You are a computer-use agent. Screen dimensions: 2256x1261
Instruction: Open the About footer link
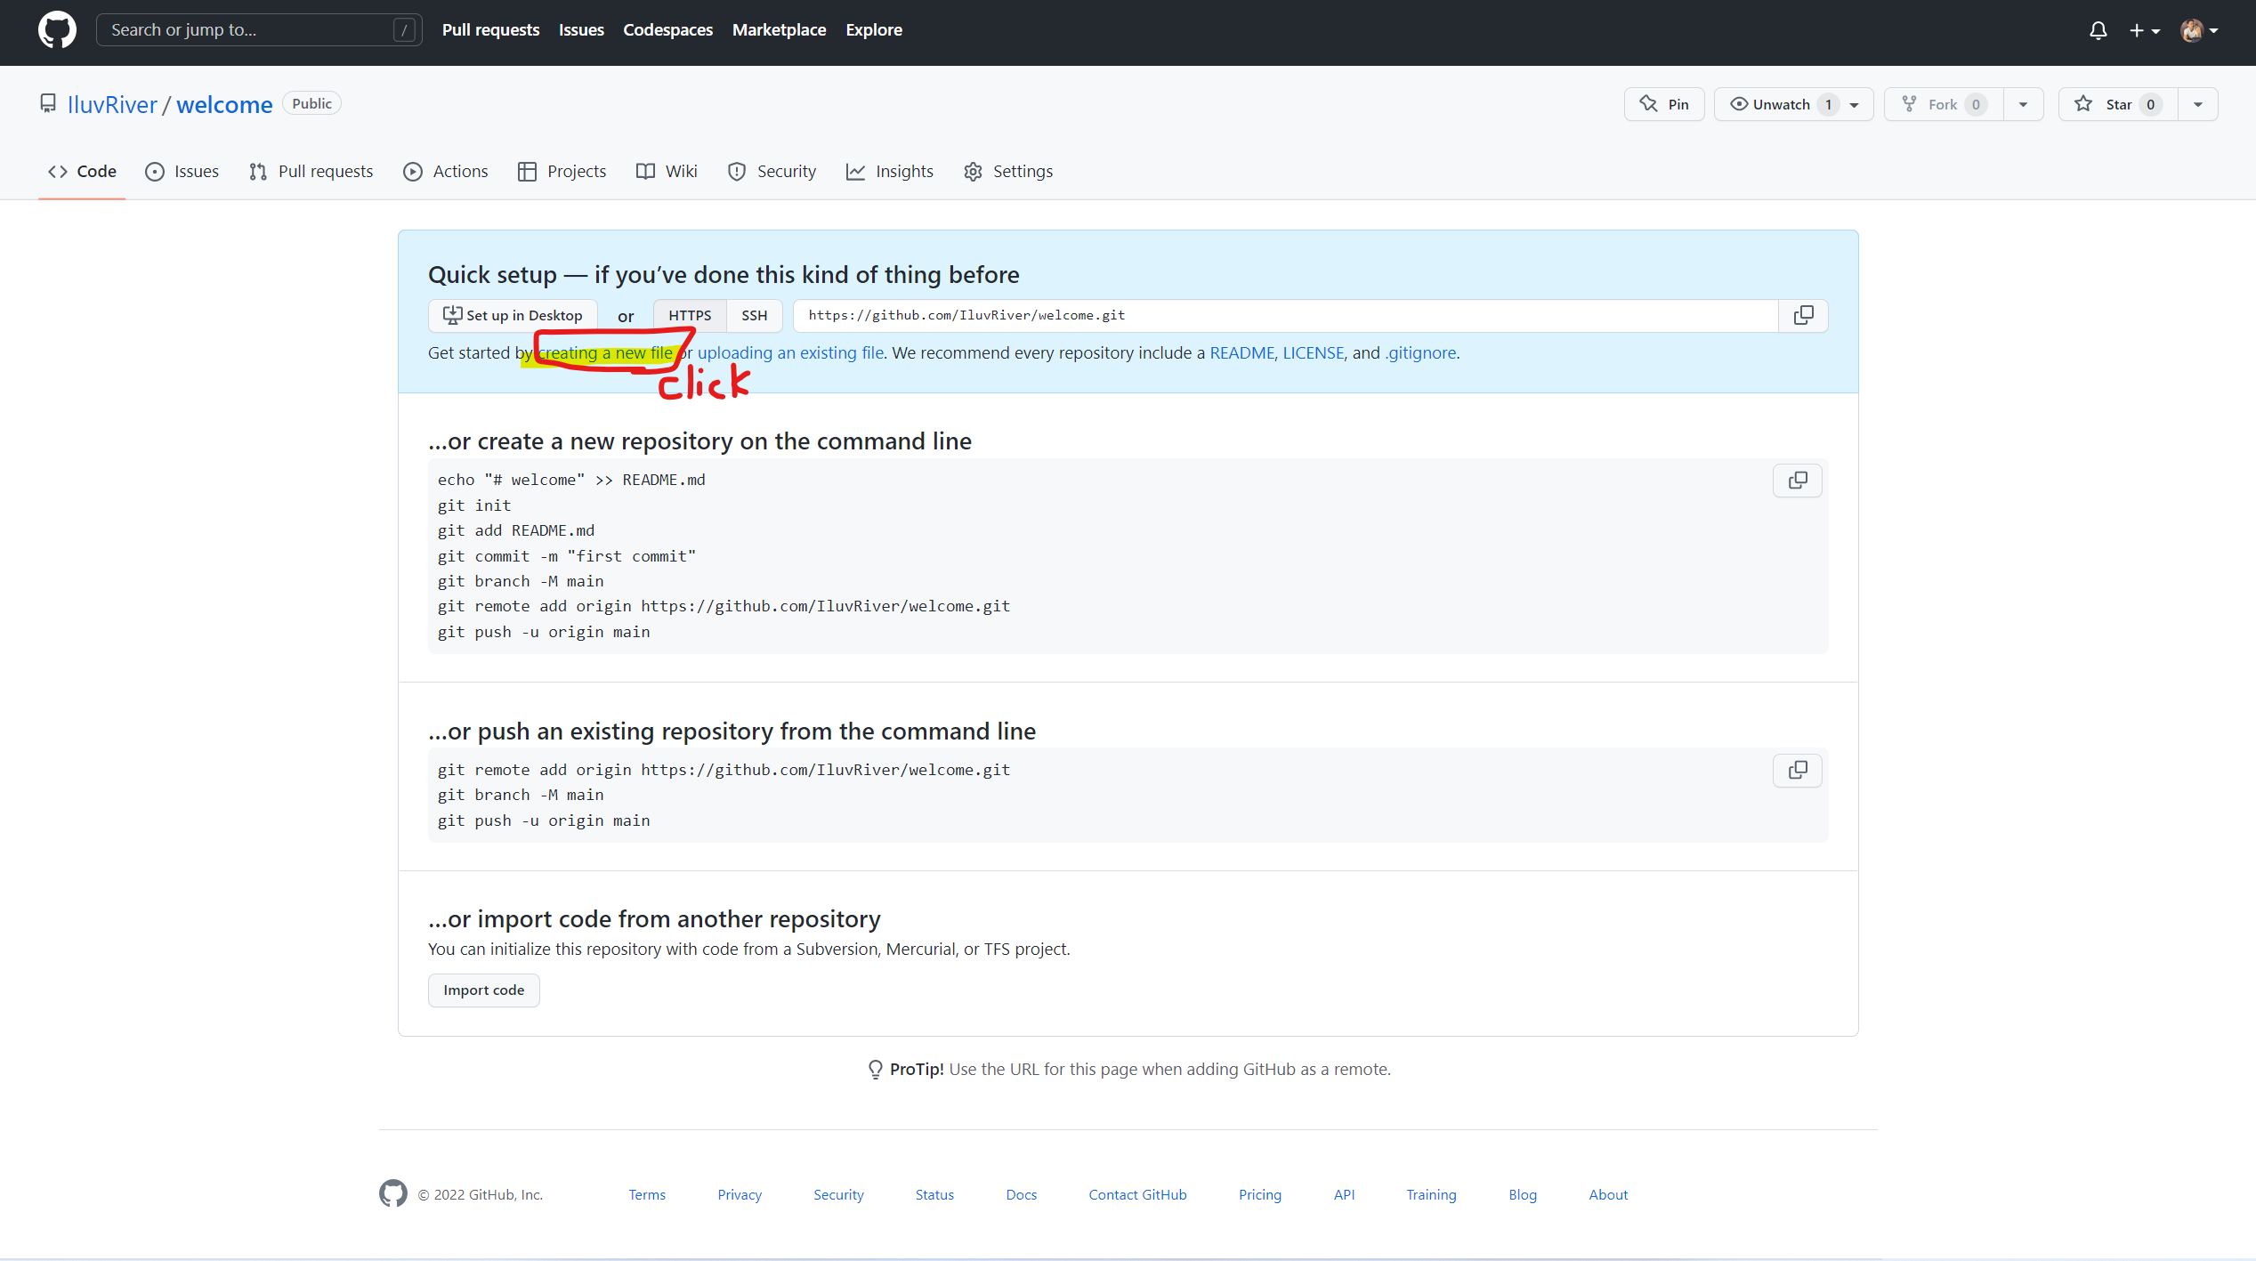click(1608, 1195)
